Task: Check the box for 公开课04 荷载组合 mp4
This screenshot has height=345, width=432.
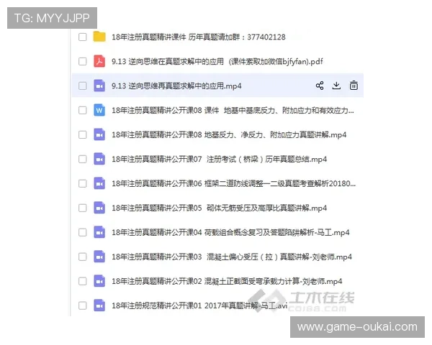Action: pos(82,232)
